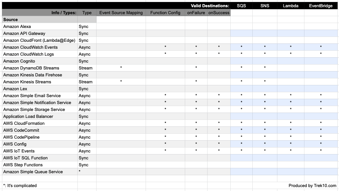Click the Lambda destination header cell

click(x=291, y=6)
